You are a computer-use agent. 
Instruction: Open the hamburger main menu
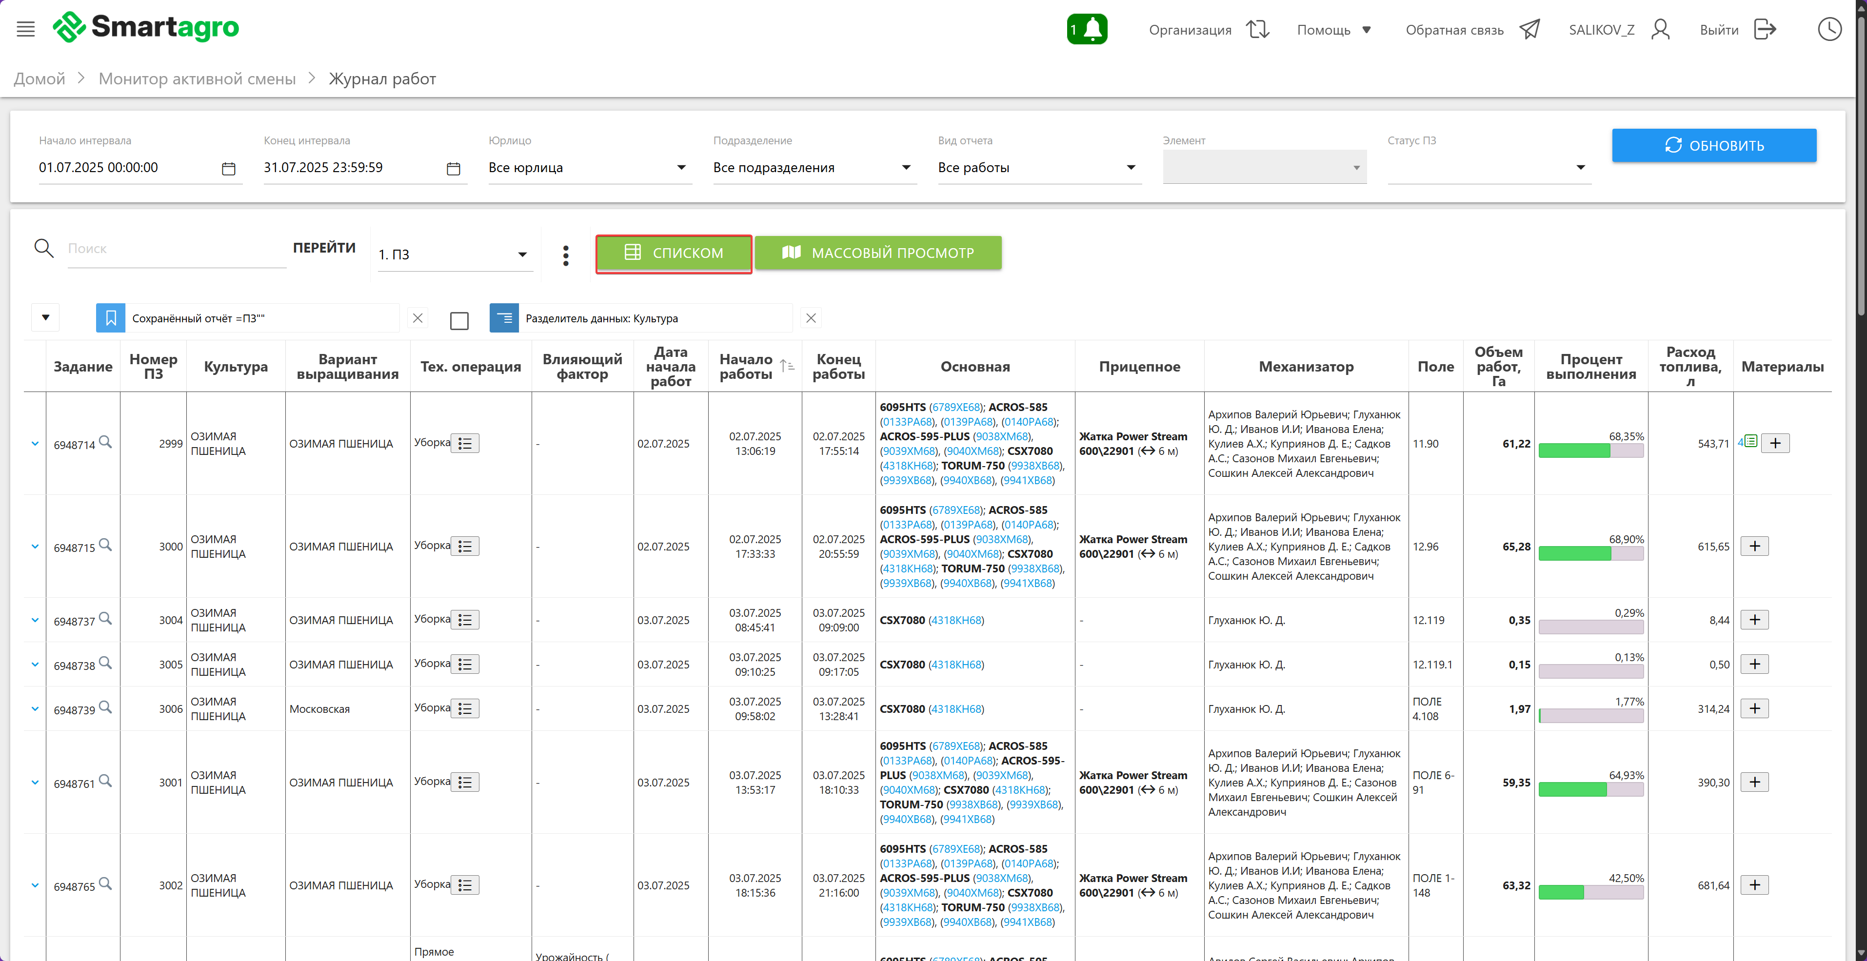click(x=25, y=29)
